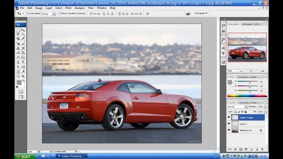Select the History Brush tool
This screenshot has height=159, width=283.
tap(23, 48)
